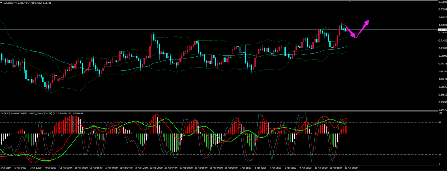Image resolution: width=447 pixels, height=171 pixels.
Task: Click the 5 Apr 16:00 time label
Action: coord(291,168)
